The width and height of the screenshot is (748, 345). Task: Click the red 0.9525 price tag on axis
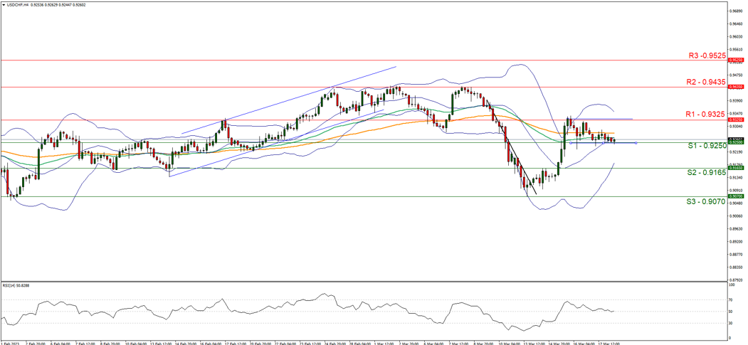(737, 60)
